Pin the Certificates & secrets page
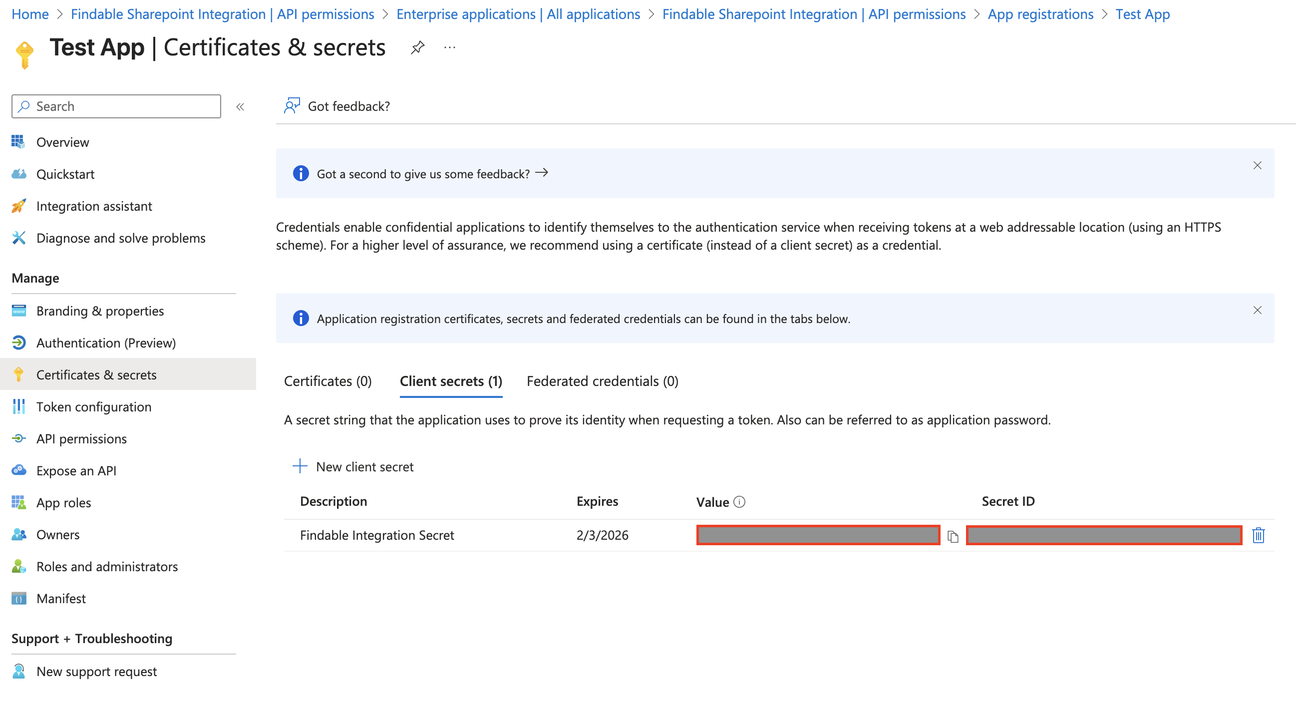The image size is (1296, 712). point(418,47)
